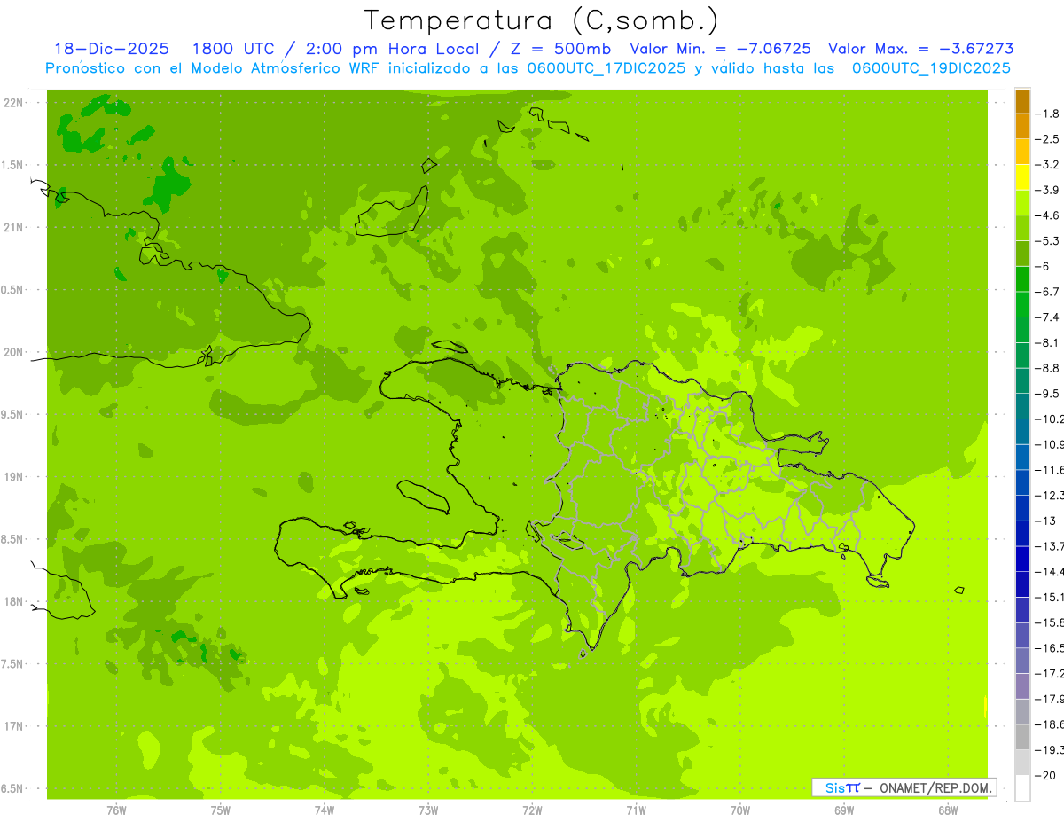Click the orange swatch between -1.8 and -2.5
This screenshot has width=1064, height=822.
[1022, 126]
